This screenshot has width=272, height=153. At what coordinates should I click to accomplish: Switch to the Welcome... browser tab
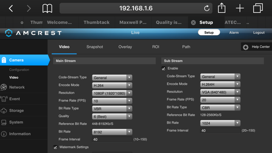(x=59, y=23)
